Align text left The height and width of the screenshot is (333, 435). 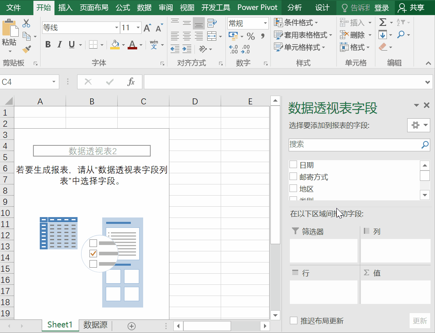click(x=175, y=36)
